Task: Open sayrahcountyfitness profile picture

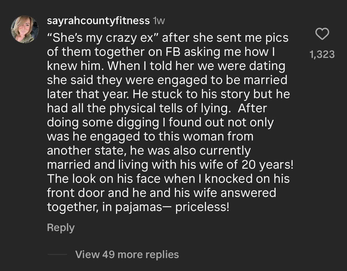Action: 25,29
